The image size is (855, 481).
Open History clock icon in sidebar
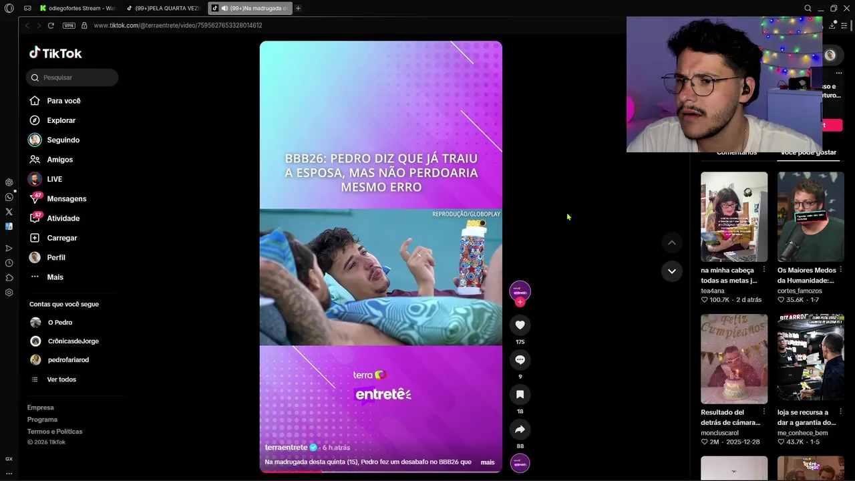[9, 263]
